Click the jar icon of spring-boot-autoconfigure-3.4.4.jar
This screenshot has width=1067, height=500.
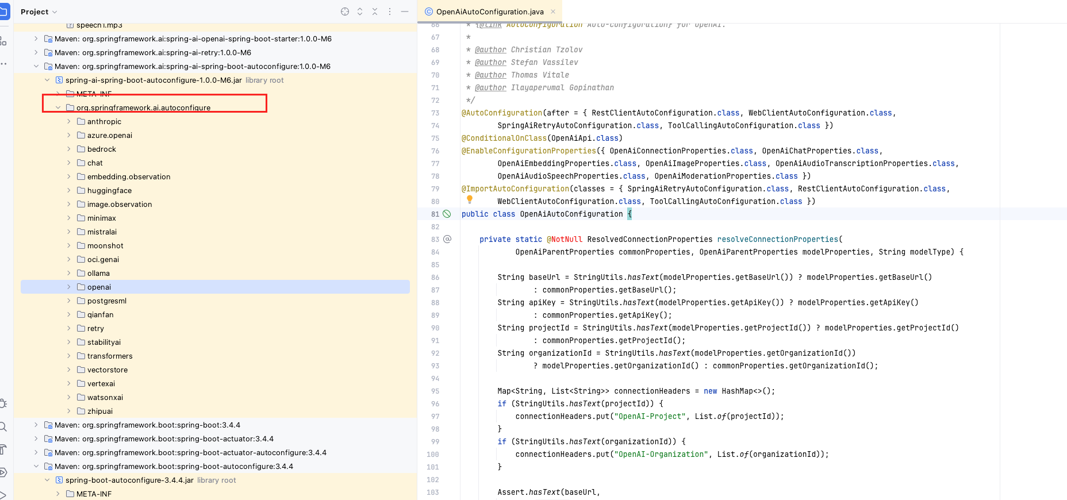pos(59,480)
